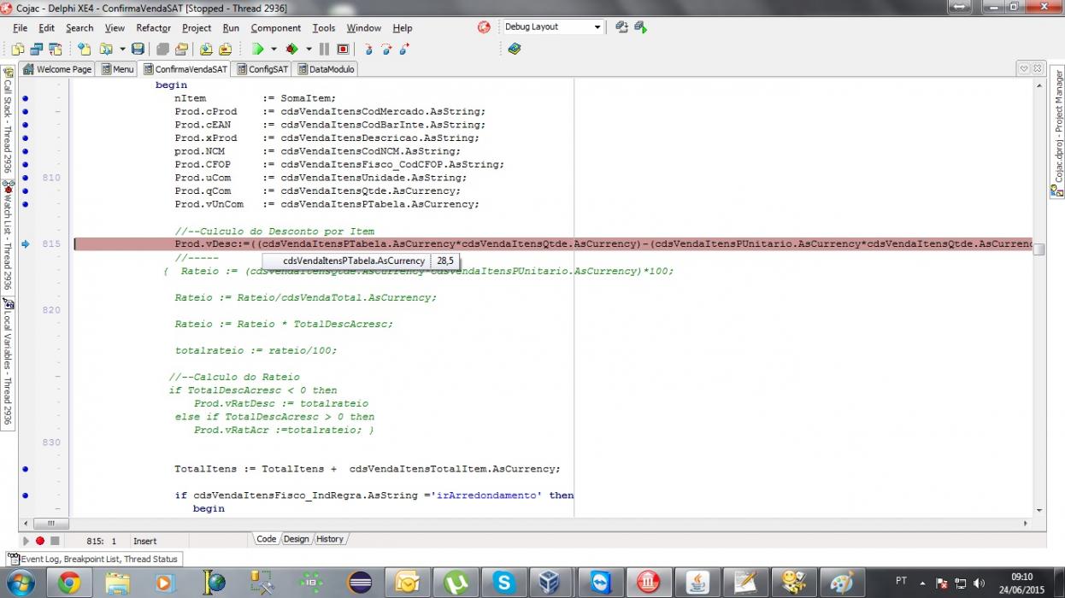The width and height of the screenshot is (1065, 598).
Task: Click the macro playback triangle icon
Action: click(26, 541)
